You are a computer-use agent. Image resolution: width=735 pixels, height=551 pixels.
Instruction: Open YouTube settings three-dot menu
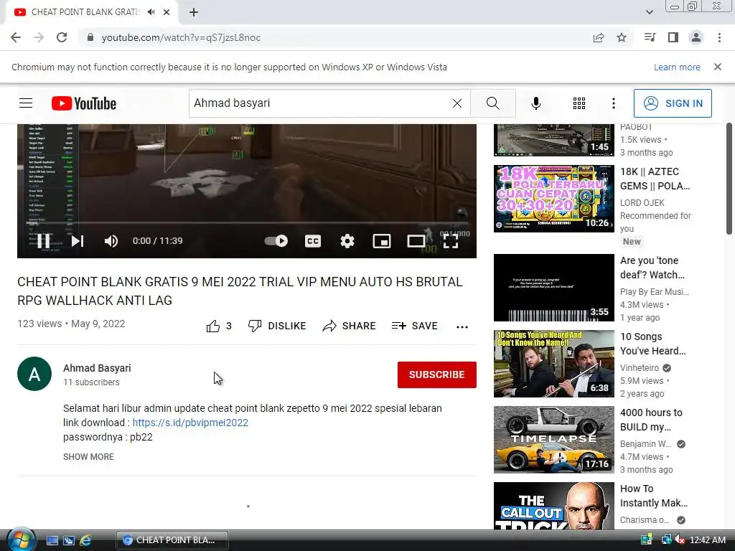pos(614,103)
